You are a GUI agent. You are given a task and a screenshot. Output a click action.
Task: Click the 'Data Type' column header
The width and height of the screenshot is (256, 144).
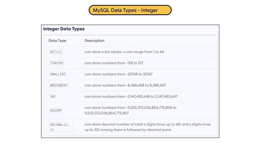(57, 41)
